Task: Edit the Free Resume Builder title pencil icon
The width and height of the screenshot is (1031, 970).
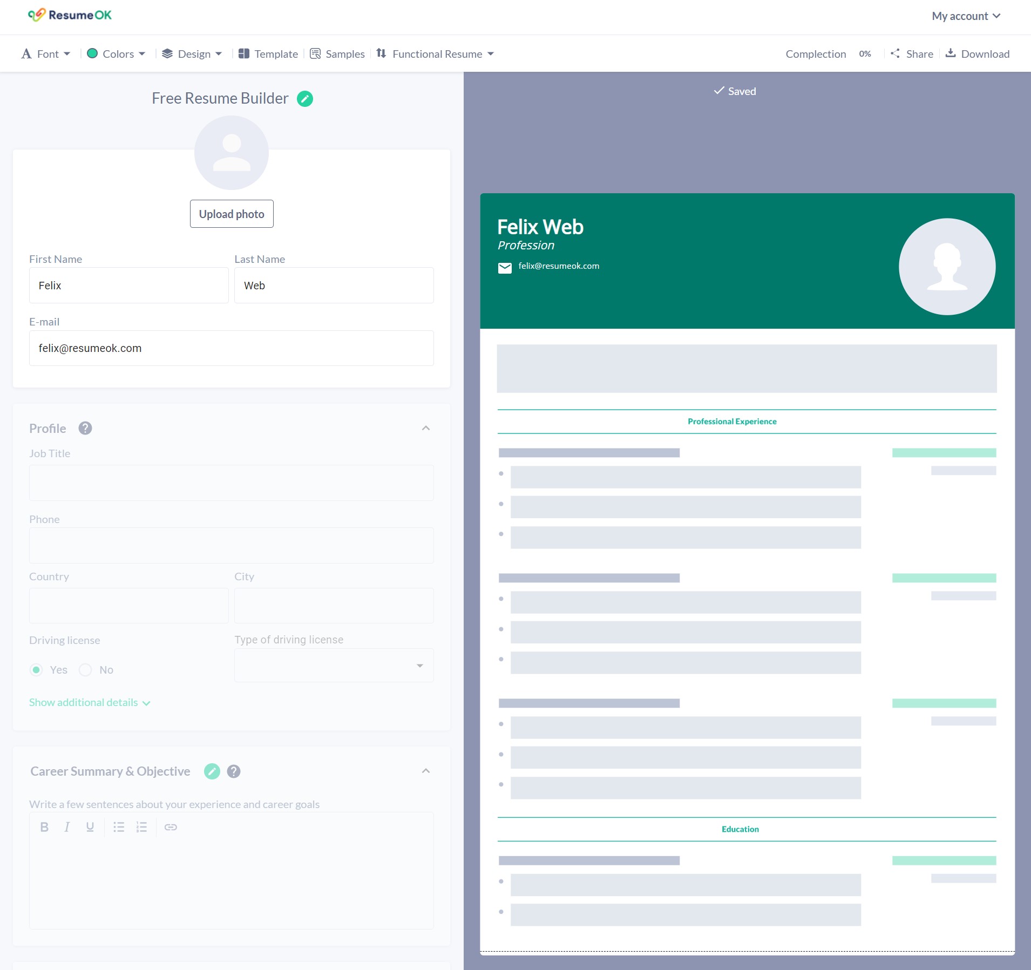Action: click(x=305, y=99)
